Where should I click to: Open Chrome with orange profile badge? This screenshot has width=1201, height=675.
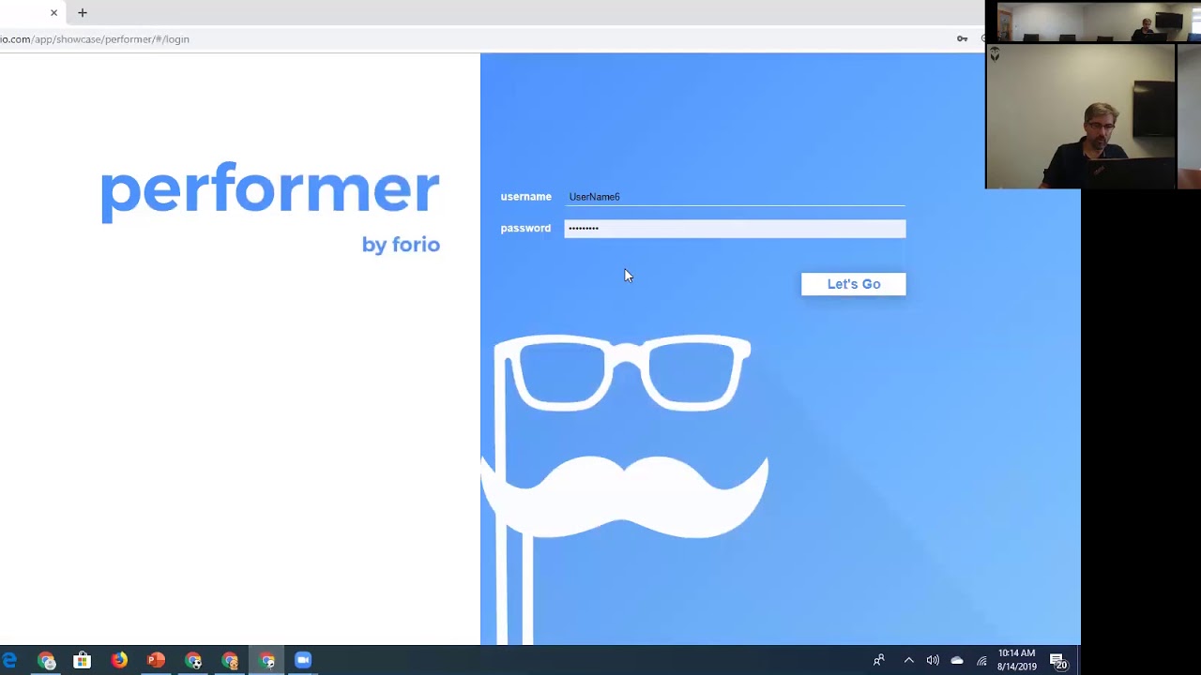pyautogui.click(x=230, y=660)
